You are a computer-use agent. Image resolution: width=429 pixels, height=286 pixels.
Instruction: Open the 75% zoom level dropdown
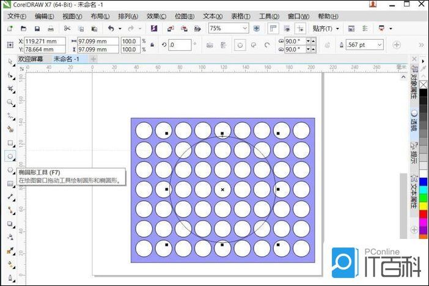244,29
